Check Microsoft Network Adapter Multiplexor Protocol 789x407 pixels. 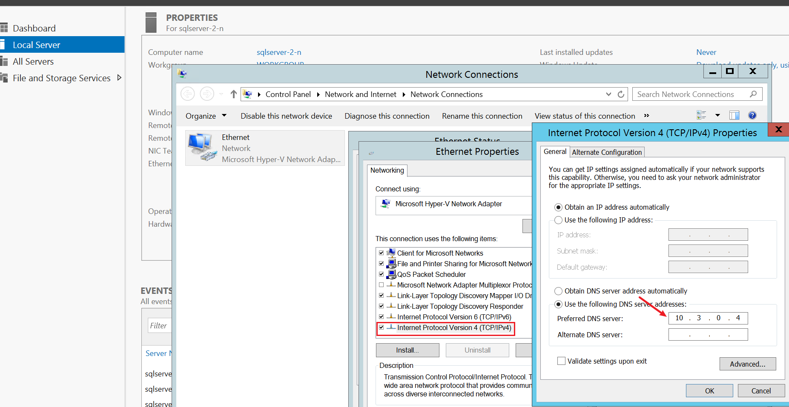382,285
